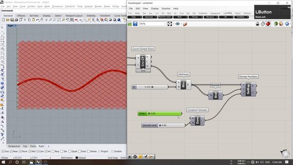The height and width of the screenshot is (165, 293).
Task: Expand the Workflow panel in LunchBox tab
Action: [242, 17]
